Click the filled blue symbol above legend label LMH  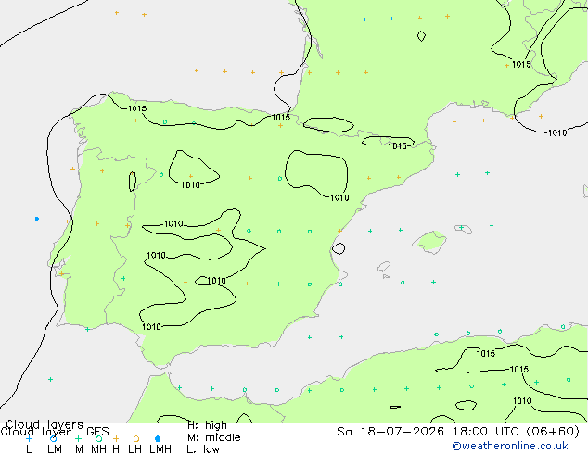coord(158,438)
